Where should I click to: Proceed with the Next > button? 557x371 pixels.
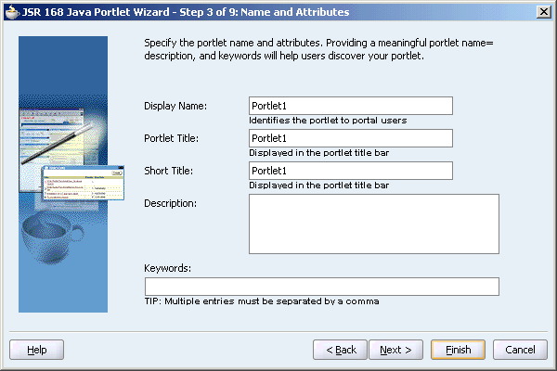[395, 350]
